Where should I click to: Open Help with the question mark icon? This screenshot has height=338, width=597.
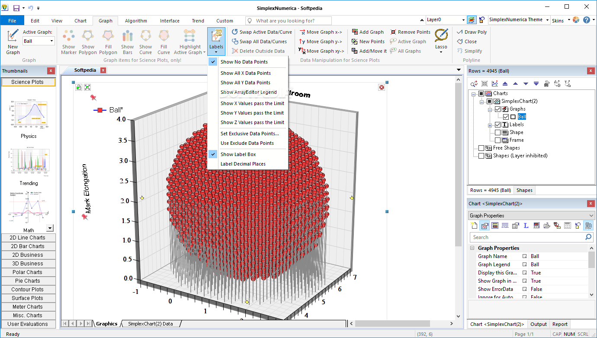click(587, 20)
